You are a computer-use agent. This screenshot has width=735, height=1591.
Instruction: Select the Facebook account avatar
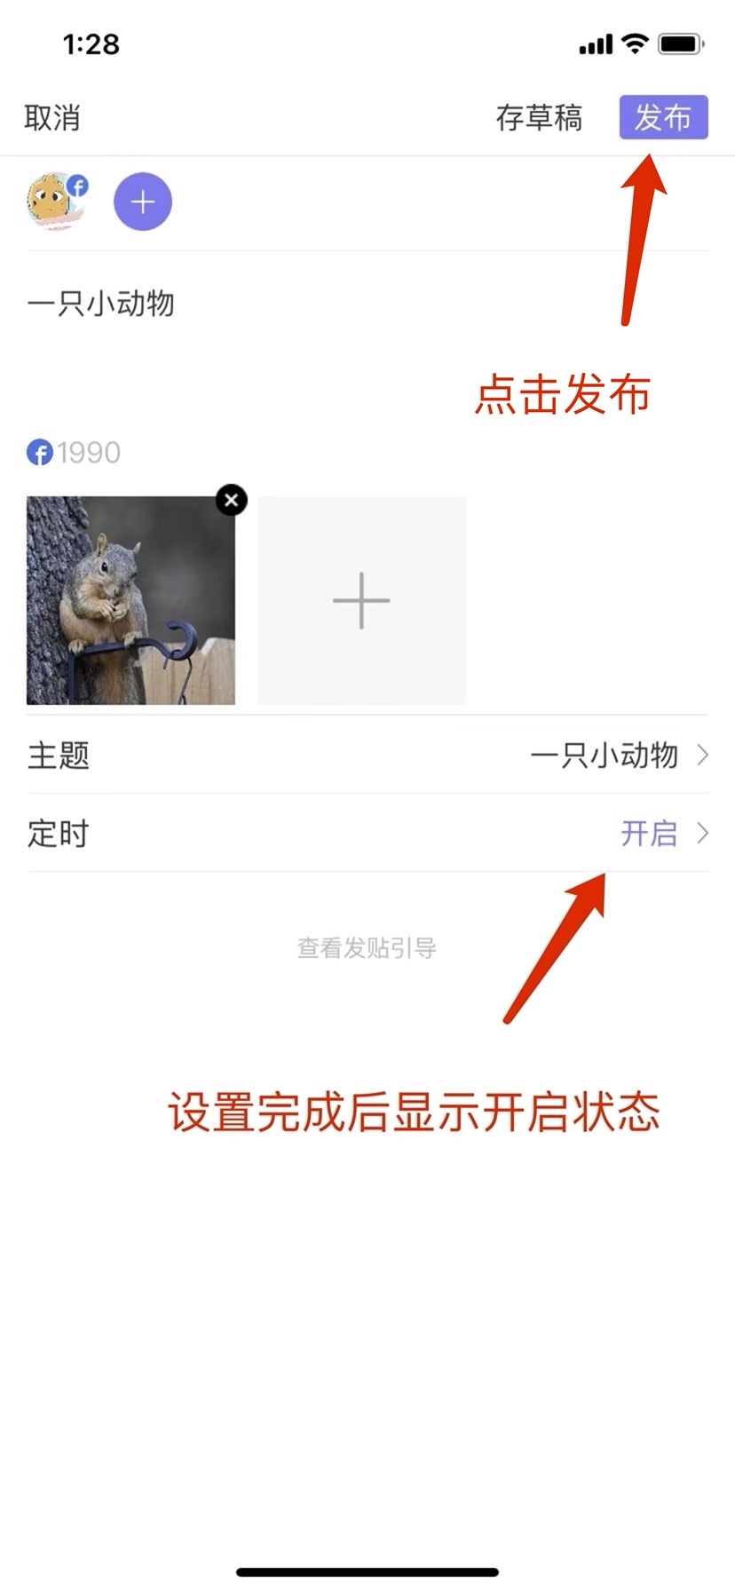pos(57,202)
